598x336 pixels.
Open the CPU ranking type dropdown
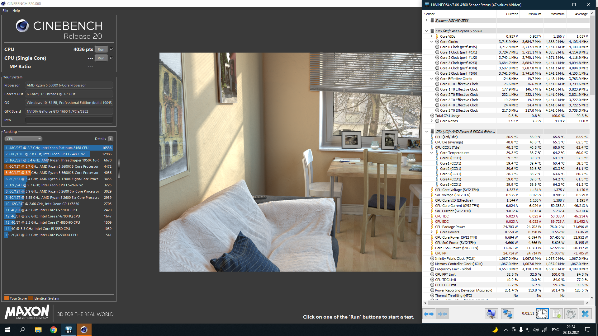pos(23,139)
